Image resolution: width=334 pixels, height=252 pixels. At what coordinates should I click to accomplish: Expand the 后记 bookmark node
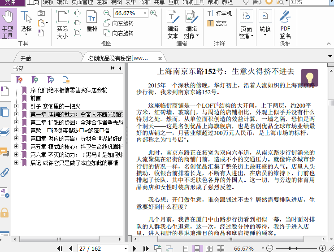pos(17,162)
